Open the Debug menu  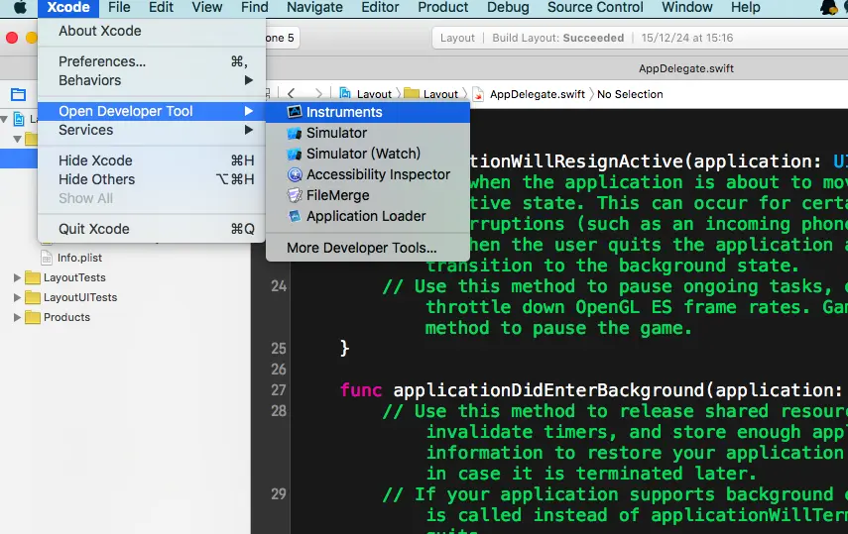point(508,8)
